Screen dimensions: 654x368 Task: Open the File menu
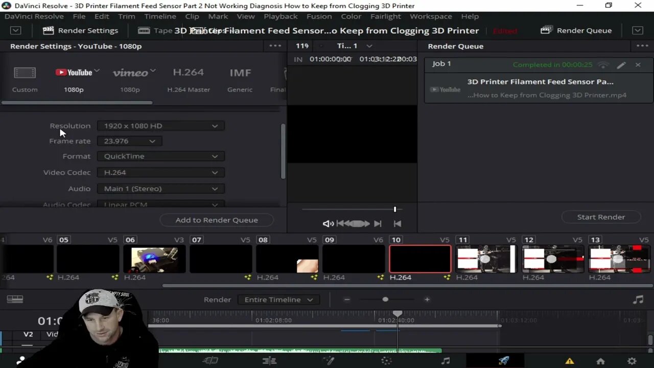tap(79, 16)
